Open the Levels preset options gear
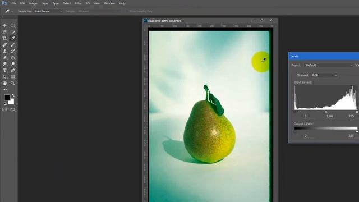 [357, 65]
